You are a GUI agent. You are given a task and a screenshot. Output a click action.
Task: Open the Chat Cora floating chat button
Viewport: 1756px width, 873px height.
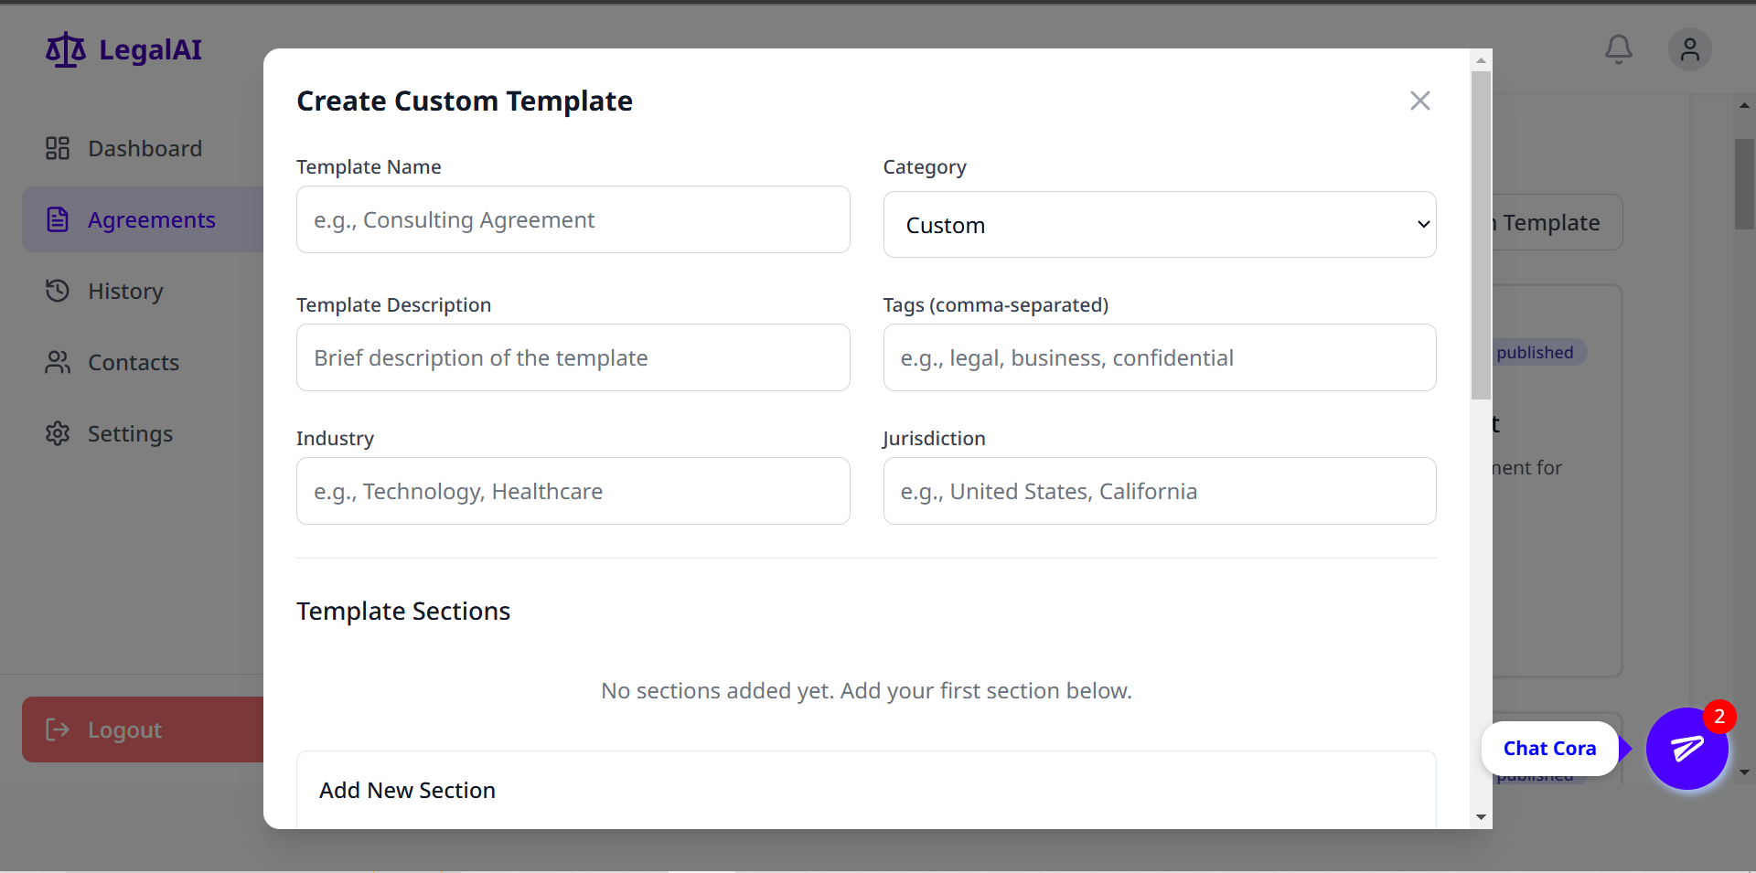(1686, 749)
